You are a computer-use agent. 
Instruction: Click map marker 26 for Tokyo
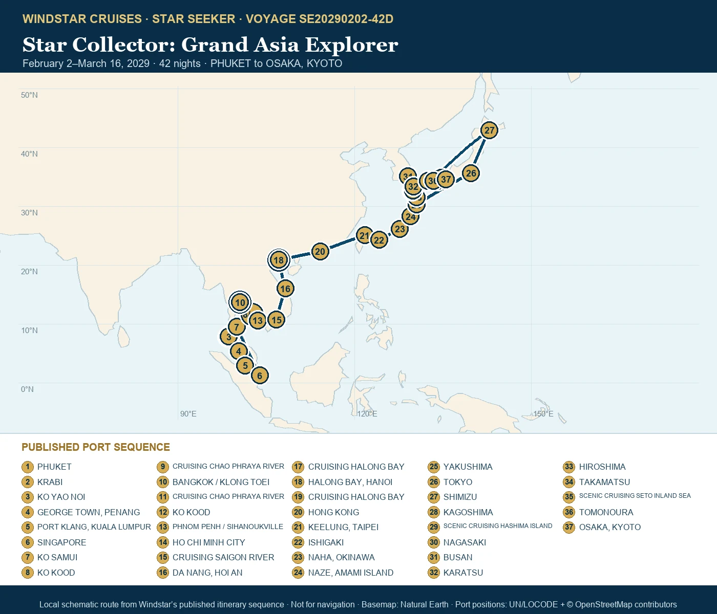471,173
